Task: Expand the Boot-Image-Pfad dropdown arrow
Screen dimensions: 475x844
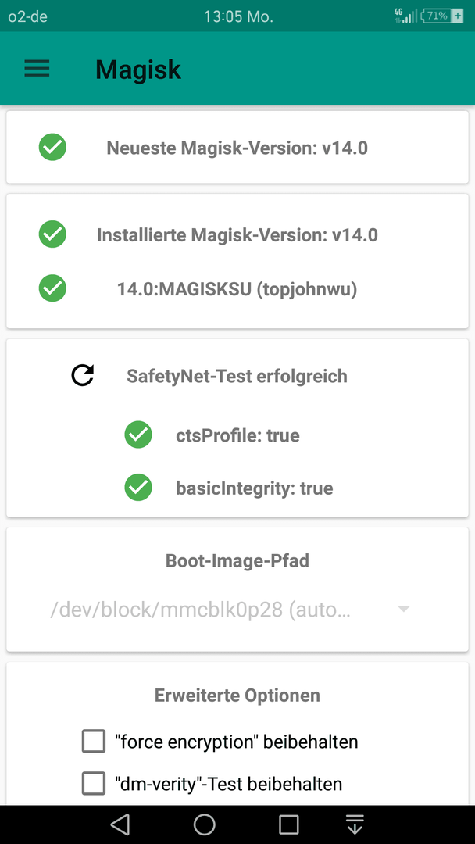Action: point(403,609)
